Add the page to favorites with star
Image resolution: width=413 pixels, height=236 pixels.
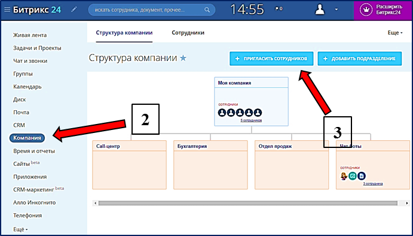point(183,58)
